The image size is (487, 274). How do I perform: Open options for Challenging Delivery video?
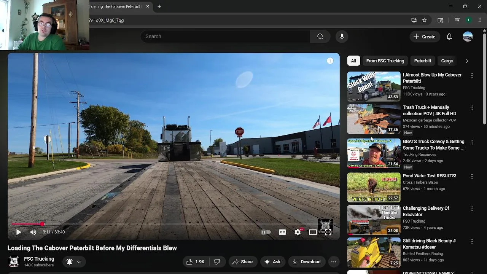(x=472, y=209)
